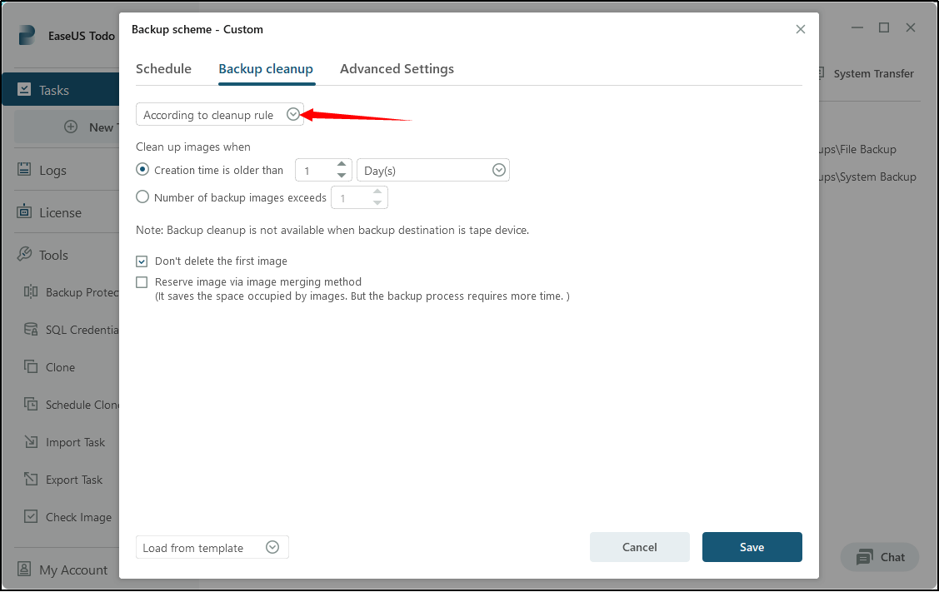Open the According to cleanup rule dropdown

coord(292,114)
